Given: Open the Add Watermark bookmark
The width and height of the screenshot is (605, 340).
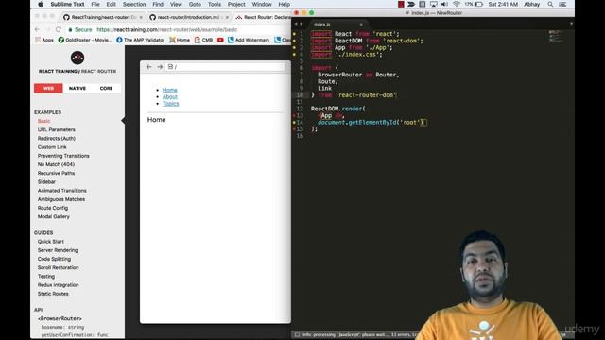Looking at the screenshot, I should [x=249, y=40].
